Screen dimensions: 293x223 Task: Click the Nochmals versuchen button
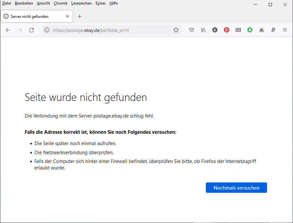click(x=236, y=188)
